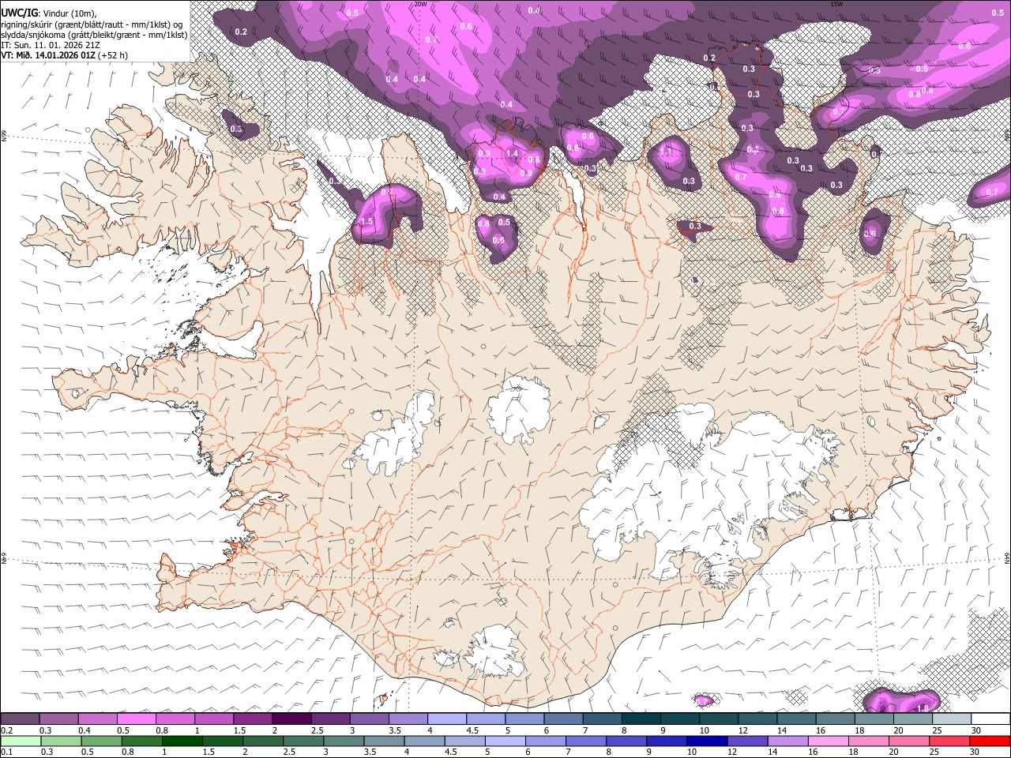
Task: Click the UWC/IG title text
Action: (19, 13)
